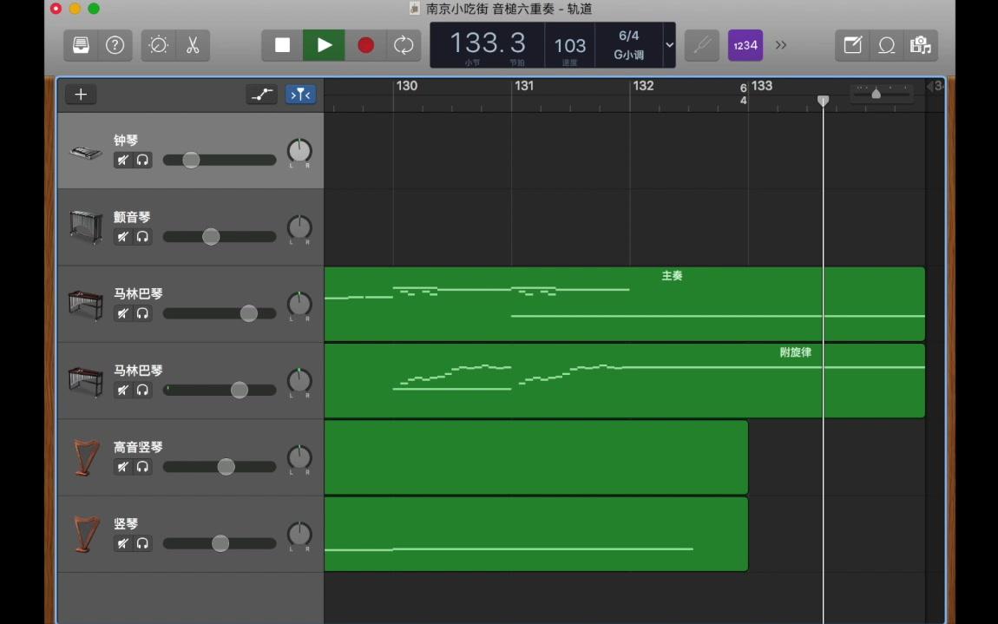Image resolution: width=998 pixels, height=624 pixels.
Task: Mute the 附旋律 马林巴琴 track
Action: (x=123, y=390)
